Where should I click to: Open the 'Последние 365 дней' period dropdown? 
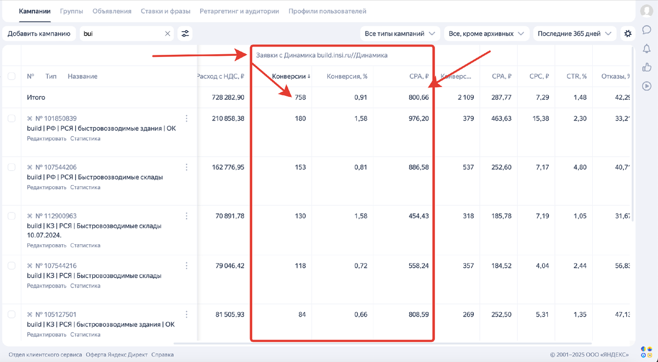tap(575, 34)
